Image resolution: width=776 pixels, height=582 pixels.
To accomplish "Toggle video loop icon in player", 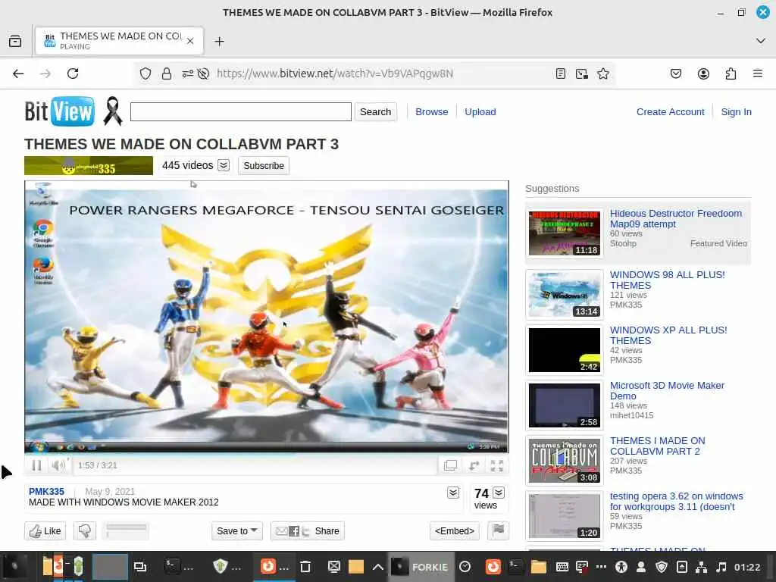I will tap(474, 465).
